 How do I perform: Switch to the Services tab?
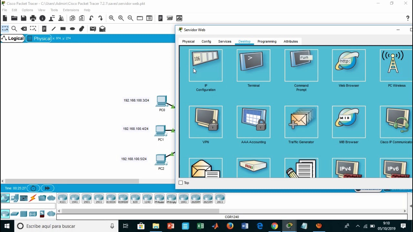[225, 41]
